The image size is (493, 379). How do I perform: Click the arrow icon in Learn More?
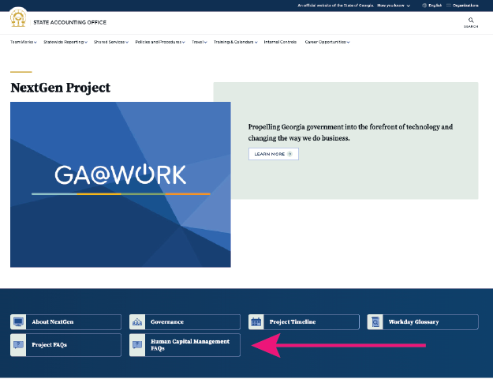[x=290, y=154]
